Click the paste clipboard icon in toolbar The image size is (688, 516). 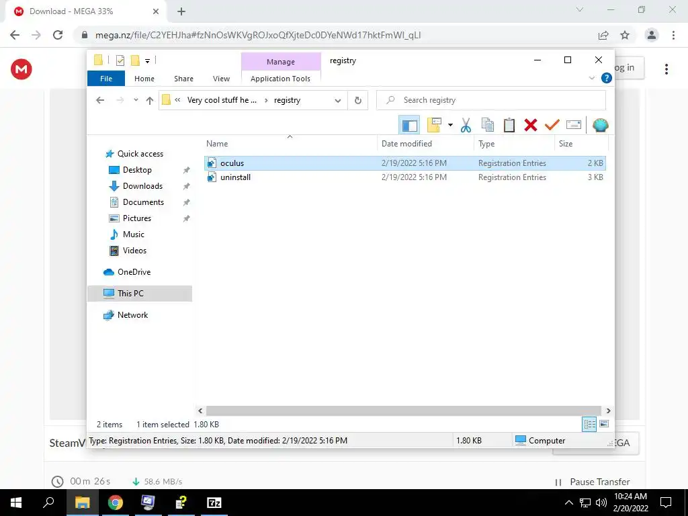click(509, 125)
